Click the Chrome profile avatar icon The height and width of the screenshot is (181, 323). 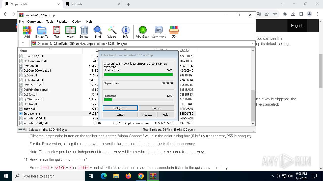click(309, 14)
